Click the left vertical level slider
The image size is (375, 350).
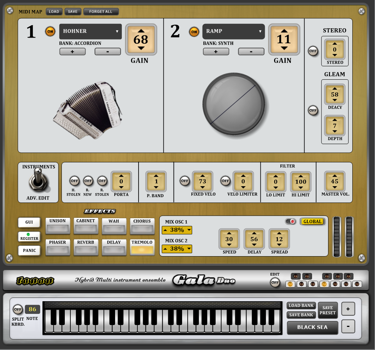[337, 236]
